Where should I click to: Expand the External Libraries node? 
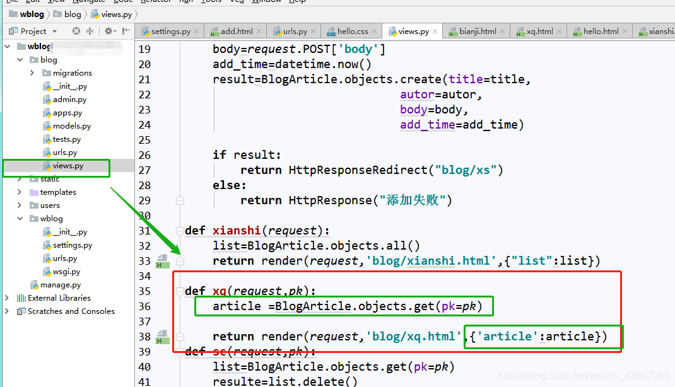click(x=7, y=298)
